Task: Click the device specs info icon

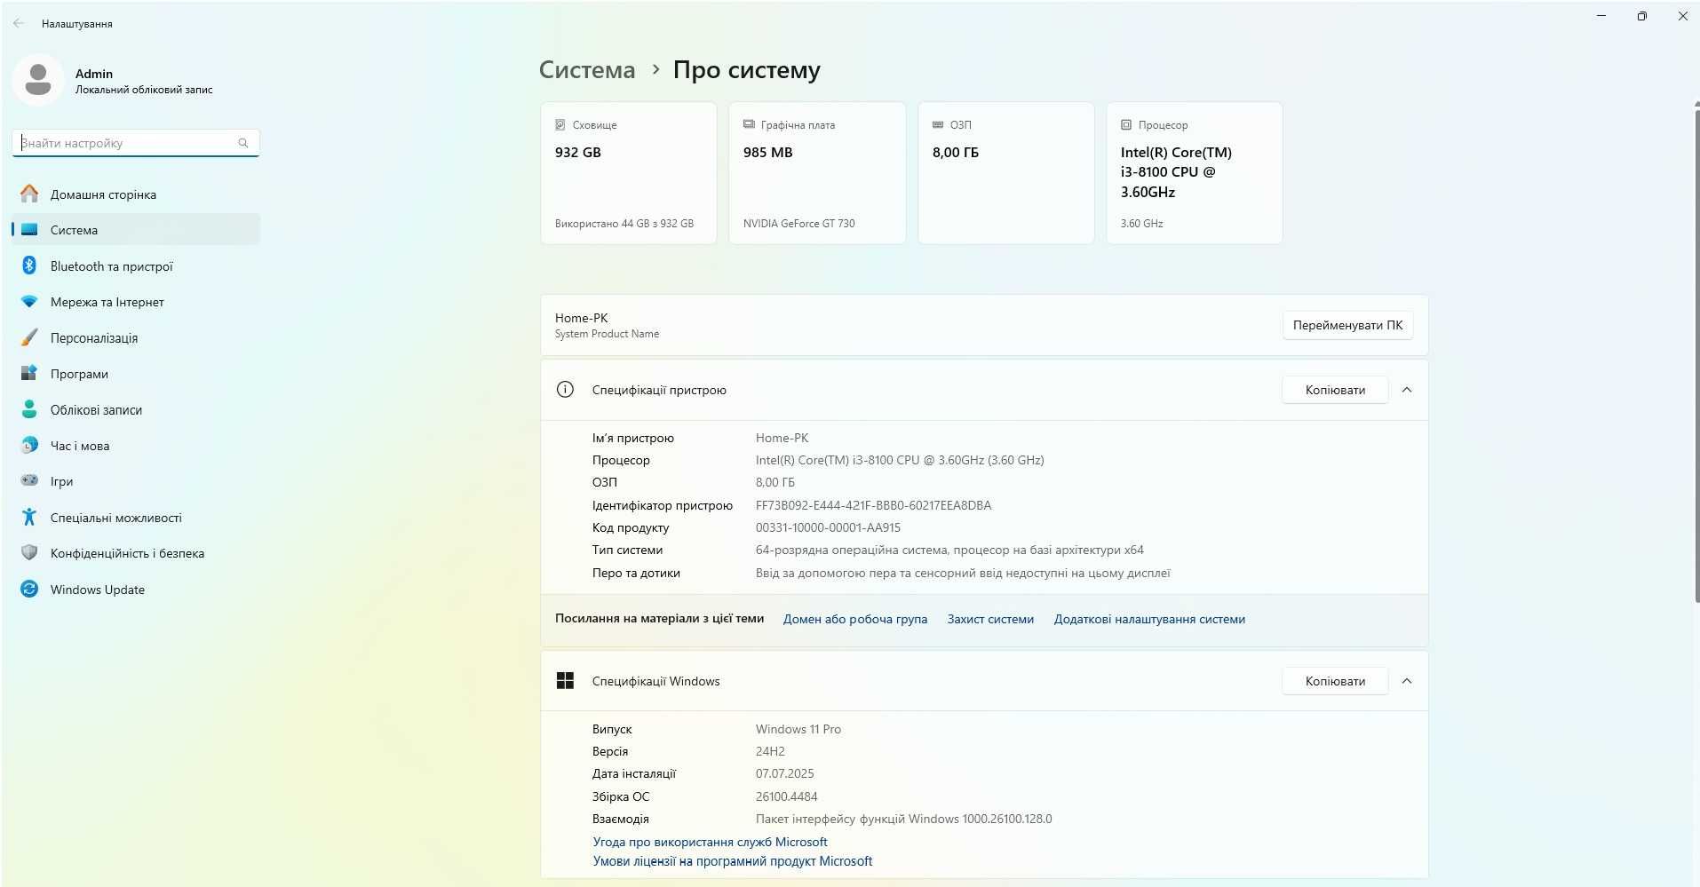Action: coord(565,389)
